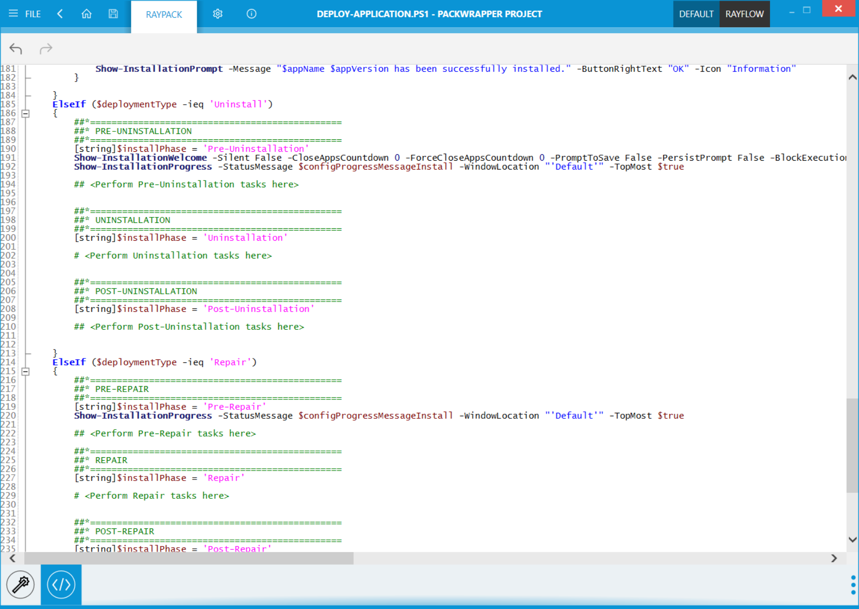Open the FILE hamburger menu
This screenshot has height=609, width=859.
pyautogui.click(x=24, y=14)
